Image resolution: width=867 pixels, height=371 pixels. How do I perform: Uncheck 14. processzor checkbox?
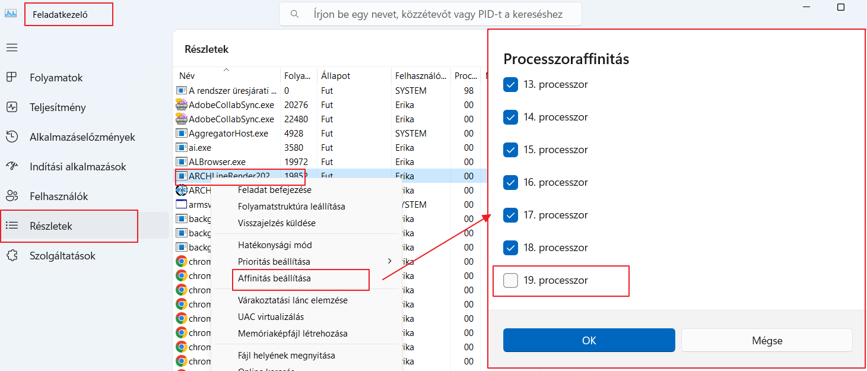510,118
